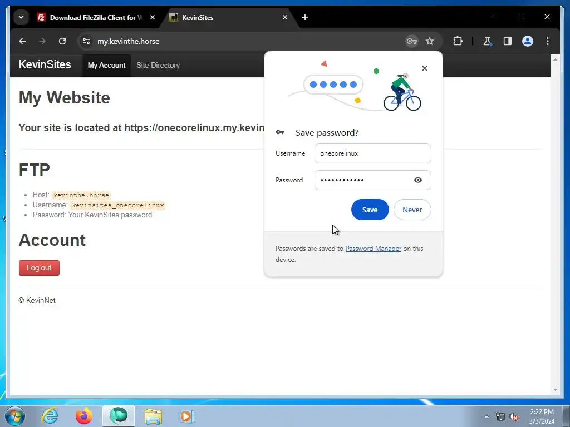The image size is (570, 427).
Task: Choose Never for saving password
Action: click(412, 210)
